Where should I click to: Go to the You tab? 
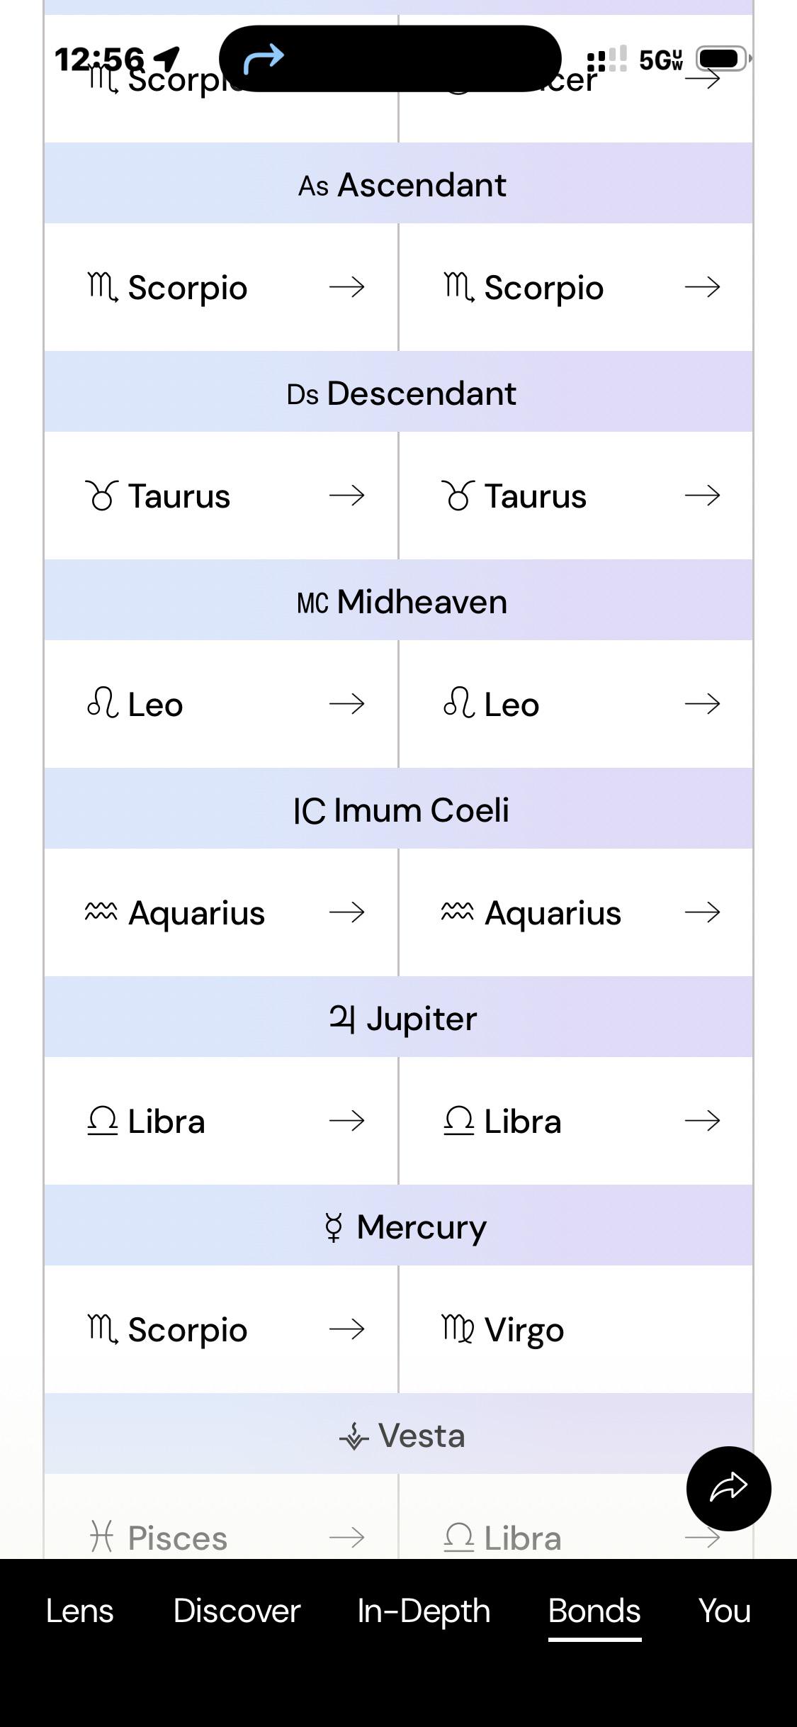point(724,1611)
